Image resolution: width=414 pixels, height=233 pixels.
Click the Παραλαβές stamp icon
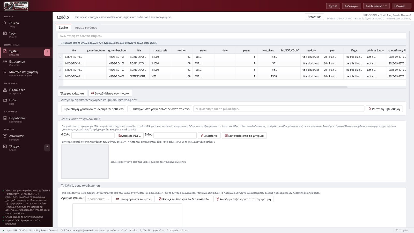[x=5, y=90]
